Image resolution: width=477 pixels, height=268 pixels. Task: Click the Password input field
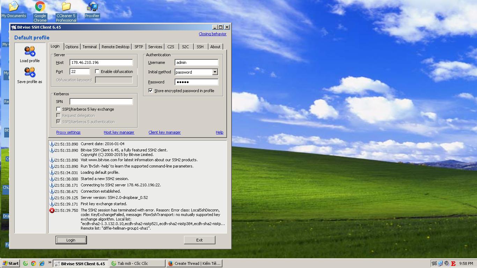pos(197,82)
